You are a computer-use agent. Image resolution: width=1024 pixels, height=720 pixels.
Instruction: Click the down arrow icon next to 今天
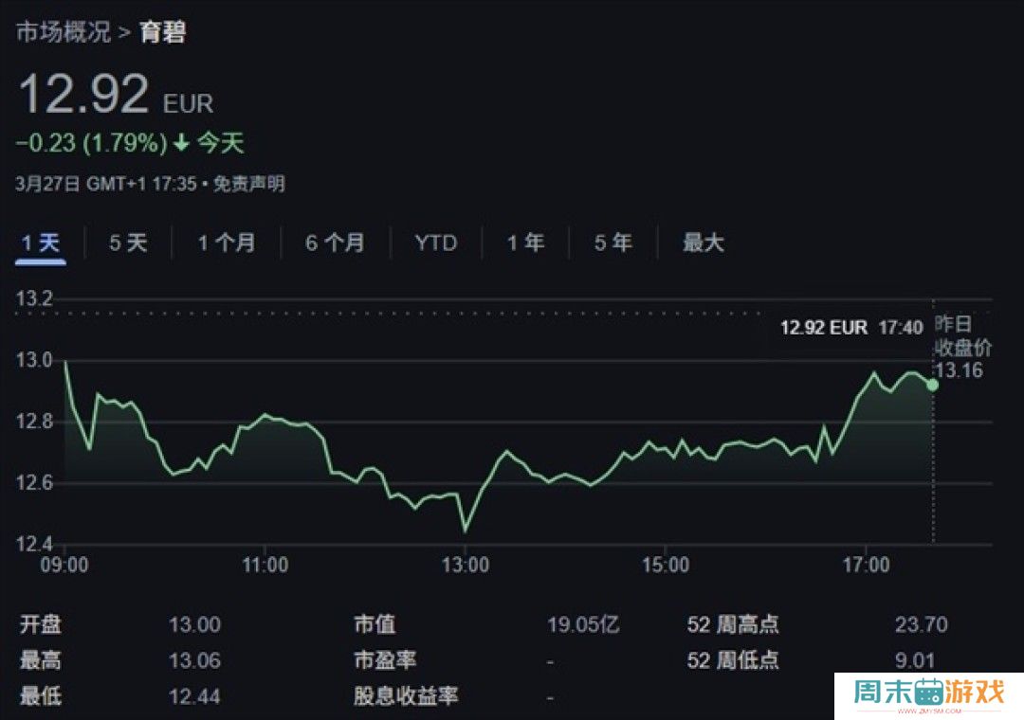[181, 144]
